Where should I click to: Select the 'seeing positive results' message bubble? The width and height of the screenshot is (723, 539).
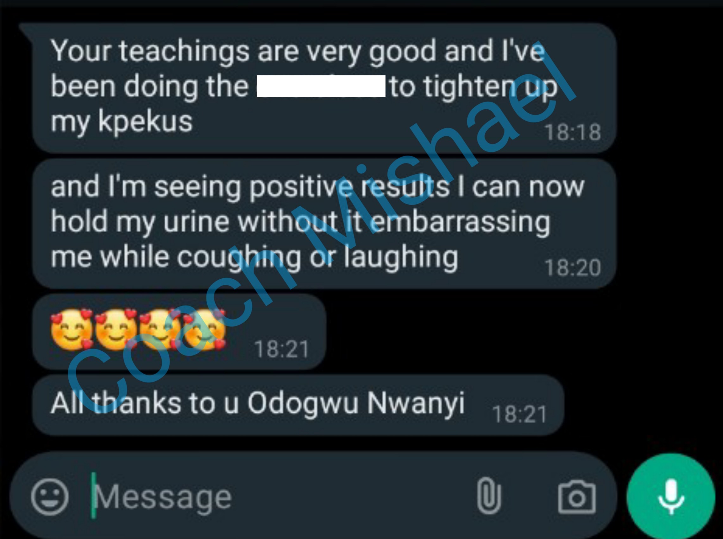click(324, 224)
